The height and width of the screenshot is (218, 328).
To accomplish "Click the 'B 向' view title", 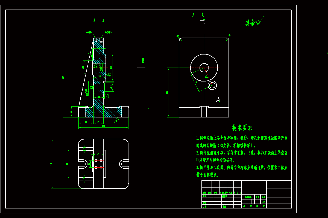I will (x=198, y=15).
